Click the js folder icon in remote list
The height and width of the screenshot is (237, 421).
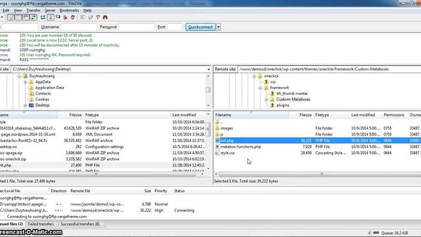click(x=217, y=134)
